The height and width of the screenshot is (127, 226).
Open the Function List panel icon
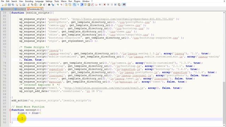[93, 5]
